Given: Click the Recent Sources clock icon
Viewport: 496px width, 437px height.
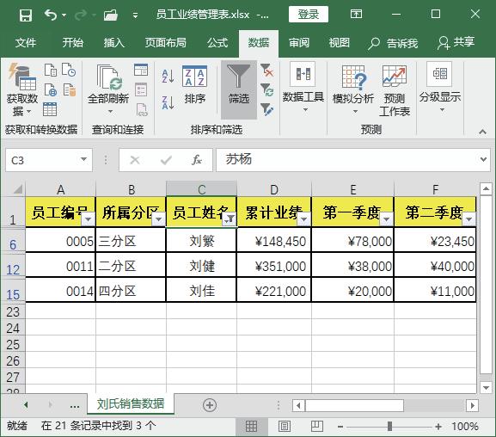Looking at the screenshot, I should tap(69, 70).
